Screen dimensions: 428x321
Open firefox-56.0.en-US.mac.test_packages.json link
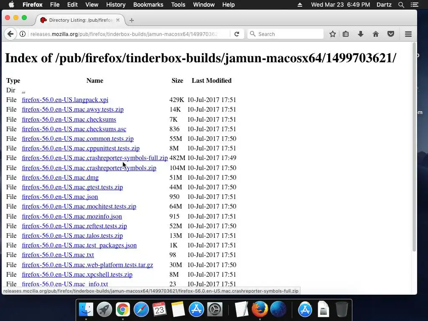pos(79,245)
